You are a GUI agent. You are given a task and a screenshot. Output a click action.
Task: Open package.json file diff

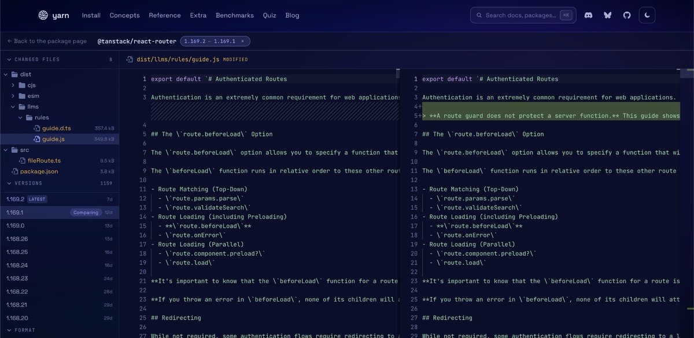[60, 171]
